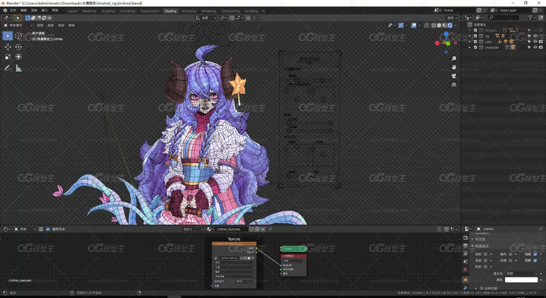Disable the cam collection in renders

pyautogui.click(x=541, y=42)
